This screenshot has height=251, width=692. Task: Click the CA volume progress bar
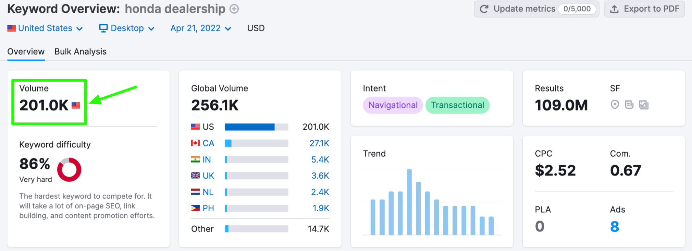tap(256, 143)
